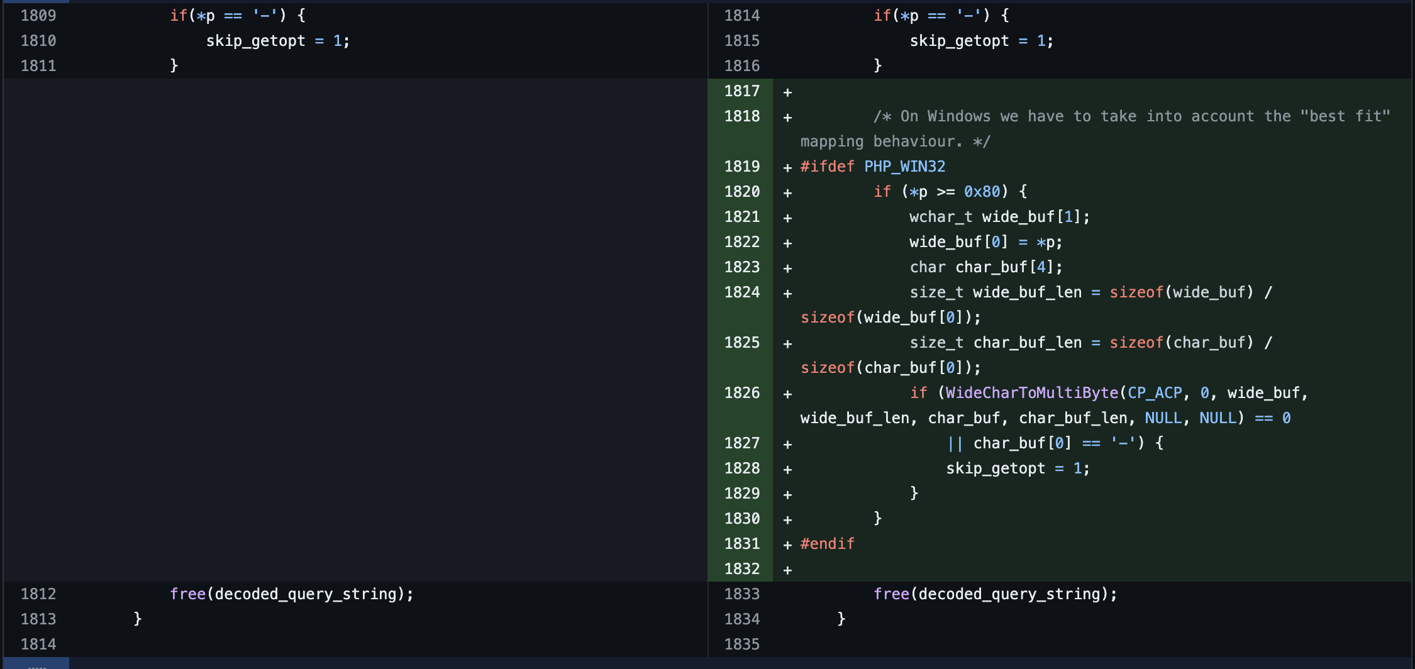Click 'if (*p >= 0x80) {' line

950,192
